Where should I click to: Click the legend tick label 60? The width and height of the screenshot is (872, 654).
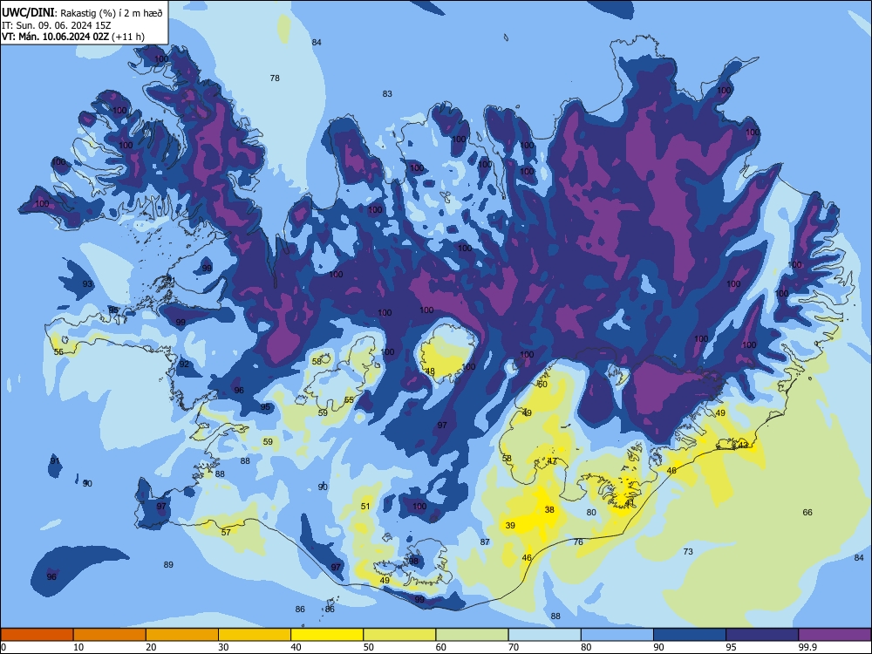tap(441, 647)
